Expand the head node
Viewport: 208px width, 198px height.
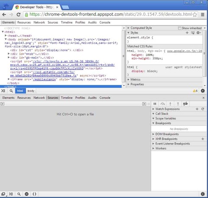pos(6,36)
